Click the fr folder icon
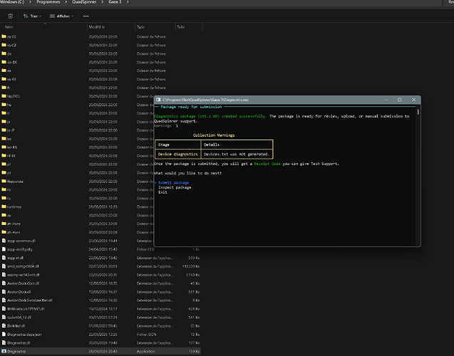This screenshot has height=356, width=454. [x=4, y=88]
